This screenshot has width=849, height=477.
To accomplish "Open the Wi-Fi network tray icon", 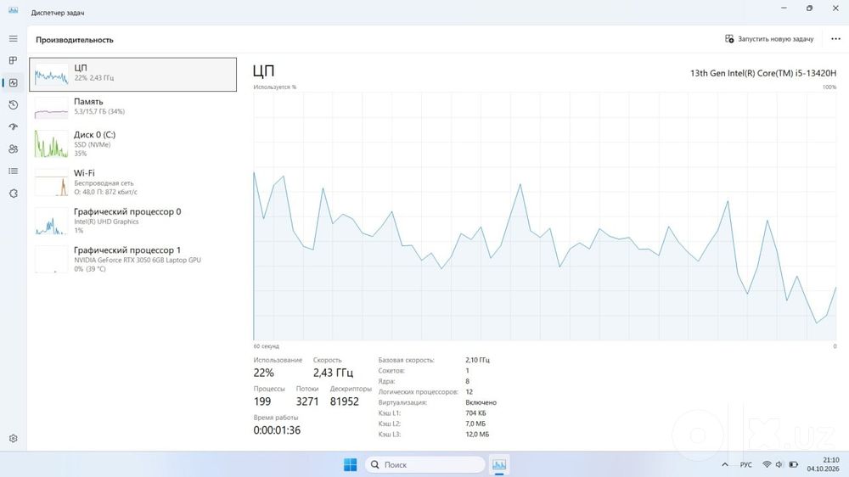I will point(767,464).
